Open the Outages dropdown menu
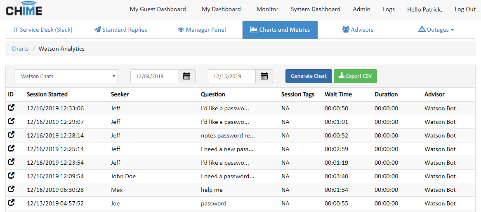 [436, 30]
